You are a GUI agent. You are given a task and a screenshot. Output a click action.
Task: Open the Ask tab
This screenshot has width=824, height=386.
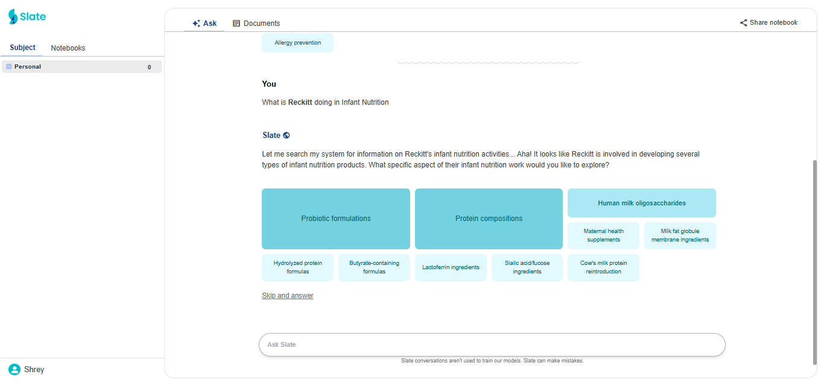point(204,23)
